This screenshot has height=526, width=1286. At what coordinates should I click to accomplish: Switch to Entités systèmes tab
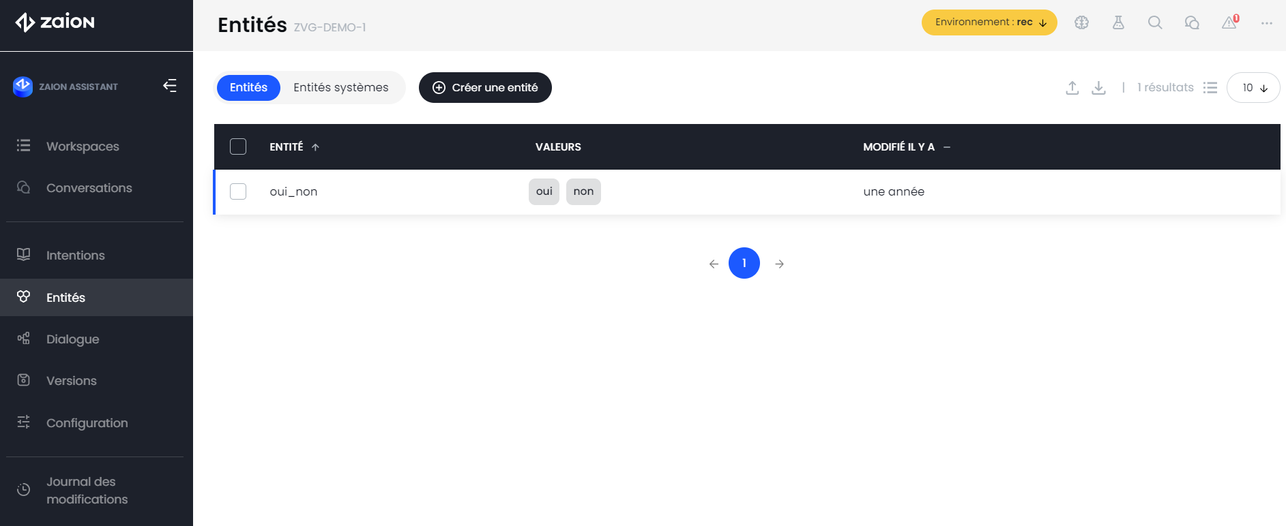(x=341, y=88)
